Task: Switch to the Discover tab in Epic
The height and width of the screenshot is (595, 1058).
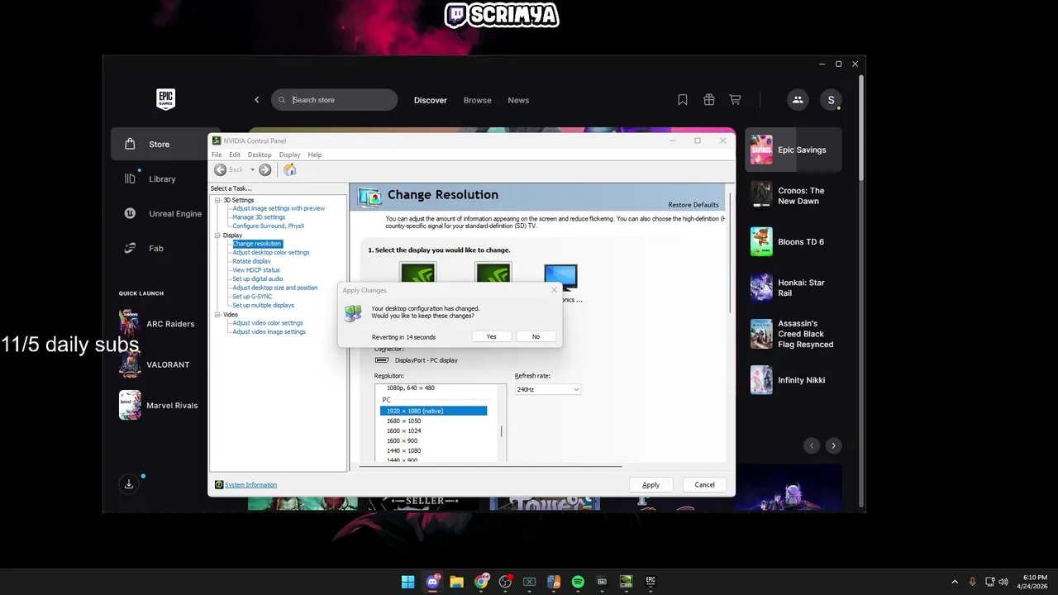Action: point(431,100)
